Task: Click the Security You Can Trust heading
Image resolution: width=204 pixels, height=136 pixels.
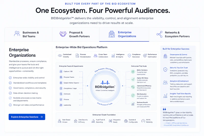Action: pos(179,68)
